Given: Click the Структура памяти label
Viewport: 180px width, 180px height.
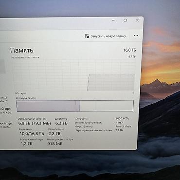Looking at the screenshot, I should coord(26,98).
